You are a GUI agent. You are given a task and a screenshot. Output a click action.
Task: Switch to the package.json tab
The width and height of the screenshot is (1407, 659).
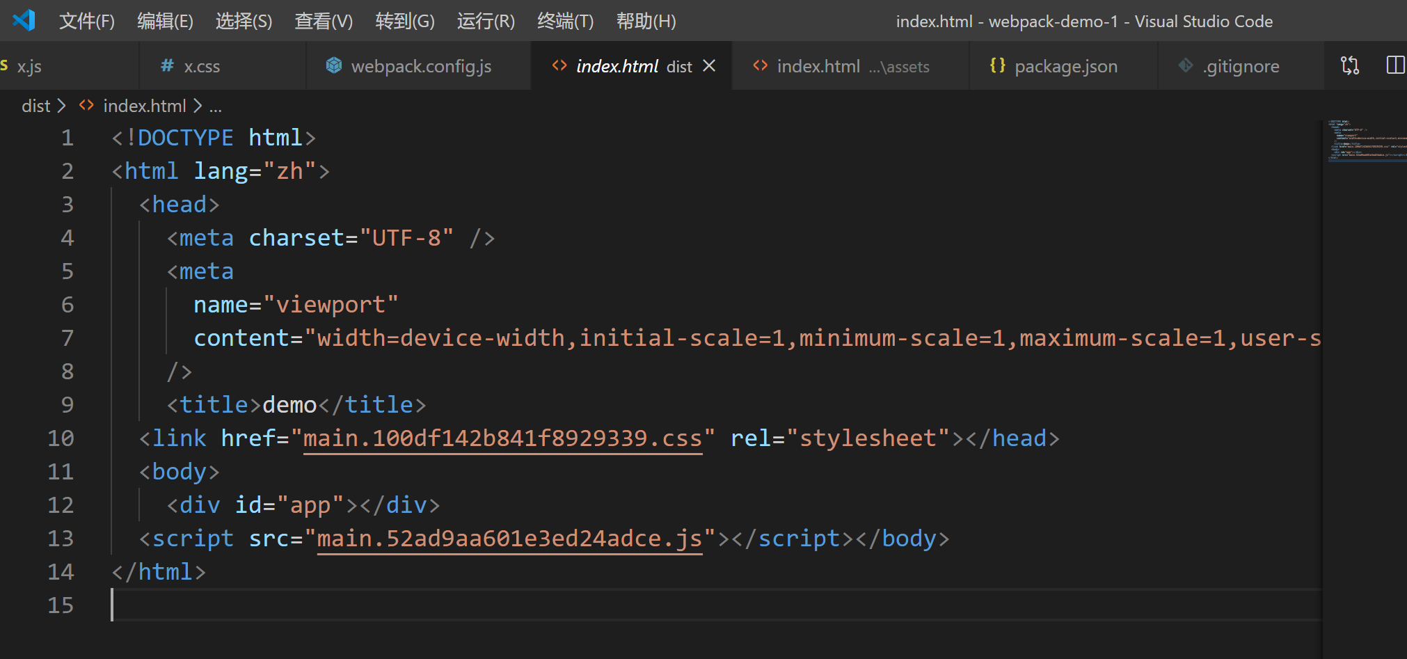(1065, 67)
